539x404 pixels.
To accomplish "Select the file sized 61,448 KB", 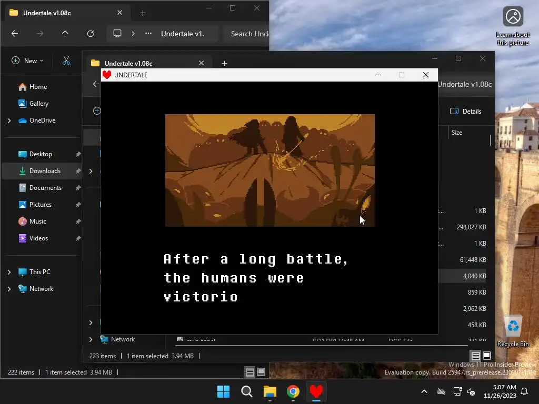I will pyautogui.click(x=473, y=260).
